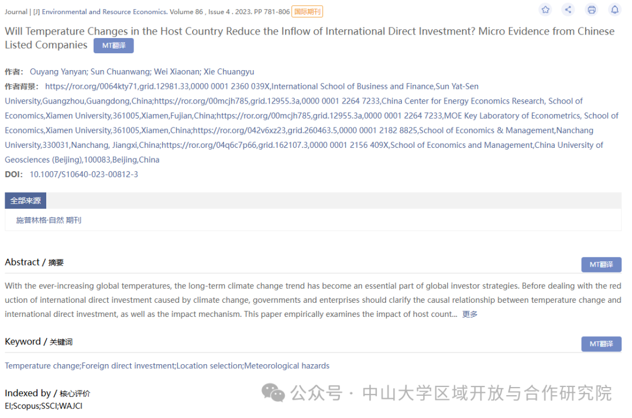Click MT翻译 button beside the article title
This screenshot has width=632, height=418.
114,46
